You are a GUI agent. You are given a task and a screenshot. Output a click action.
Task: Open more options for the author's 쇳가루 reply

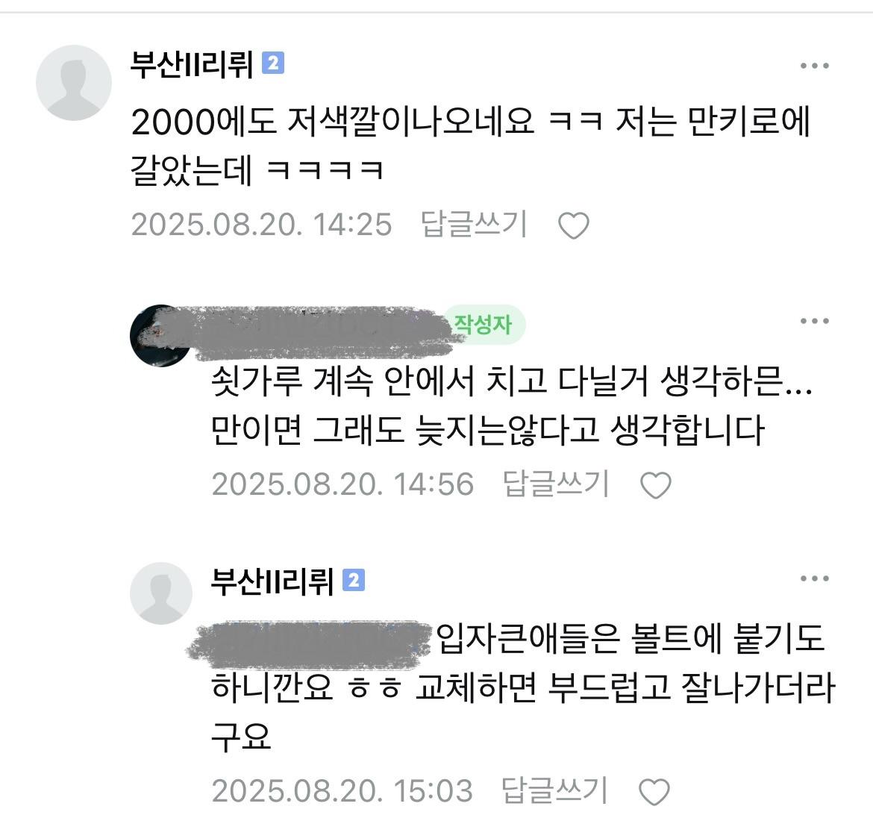[815, 321]
